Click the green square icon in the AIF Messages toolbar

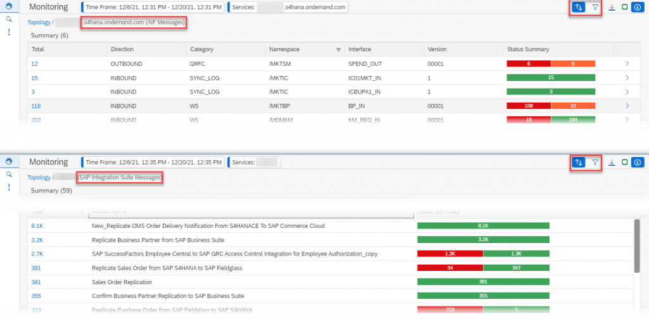pos(625,7)
